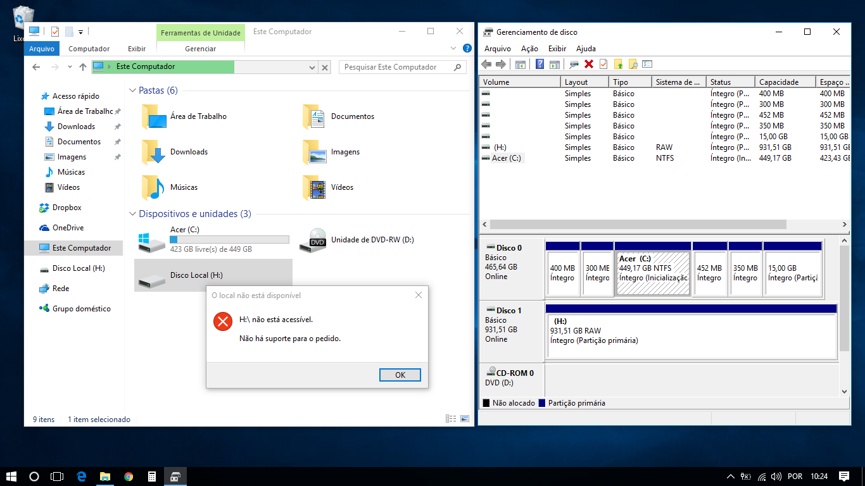This screenshot has width=865, height=486.
Task: Collapse Dispositivos e unidades group
Action: 133,214
